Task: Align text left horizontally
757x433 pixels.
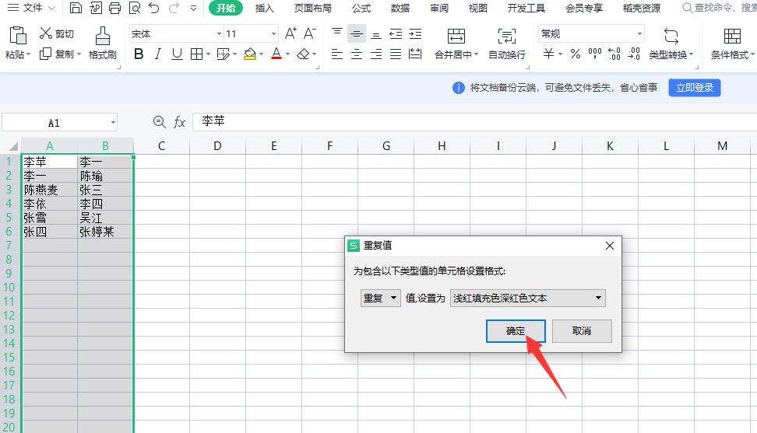Action: [337, 54]
